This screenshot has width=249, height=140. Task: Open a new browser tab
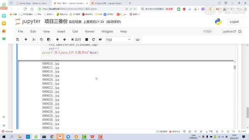[130, 3]
